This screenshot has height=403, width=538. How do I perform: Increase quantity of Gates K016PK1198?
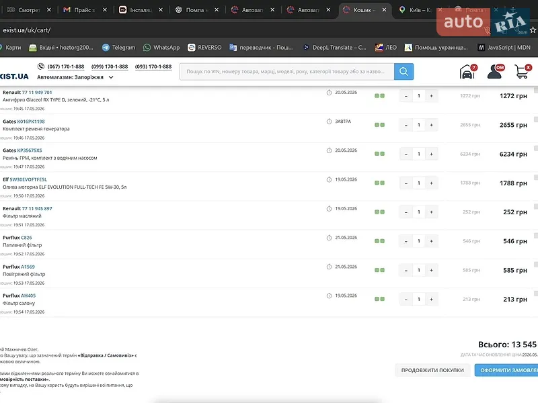tap(431, 125)
